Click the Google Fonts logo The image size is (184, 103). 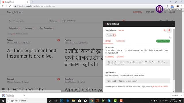(15, 12)
